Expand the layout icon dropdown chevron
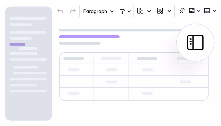The height and width of the screenshot is (126, 221). point(149,11)
